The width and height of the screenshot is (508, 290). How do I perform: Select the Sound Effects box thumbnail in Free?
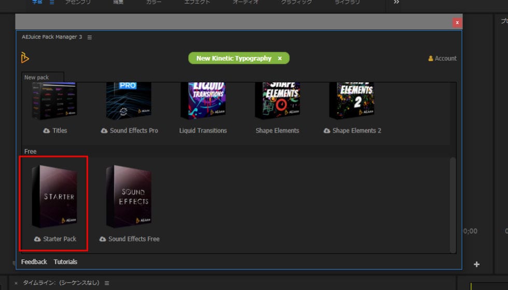129,196
